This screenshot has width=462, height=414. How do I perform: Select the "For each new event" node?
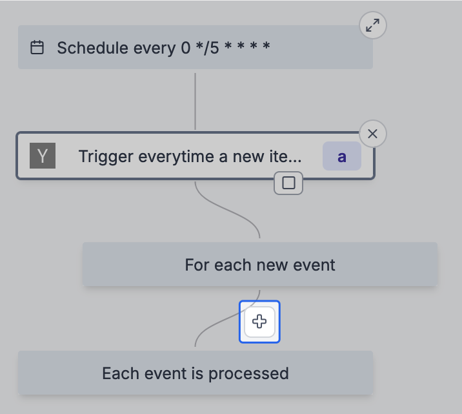[x=260, y=264]
